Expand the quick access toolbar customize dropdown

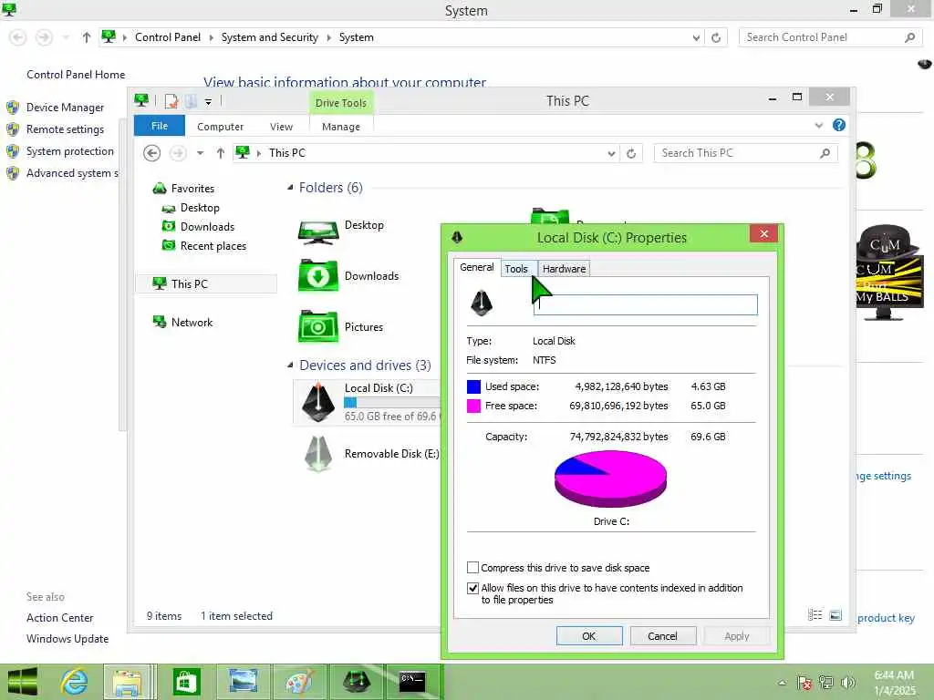pos(209,102)
